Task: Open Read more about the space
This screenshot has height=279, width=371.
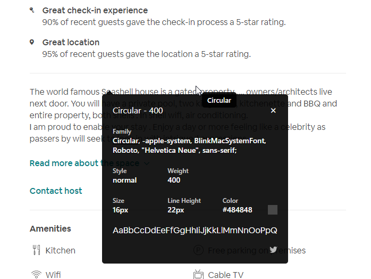Action: click(x=84, y=163)
